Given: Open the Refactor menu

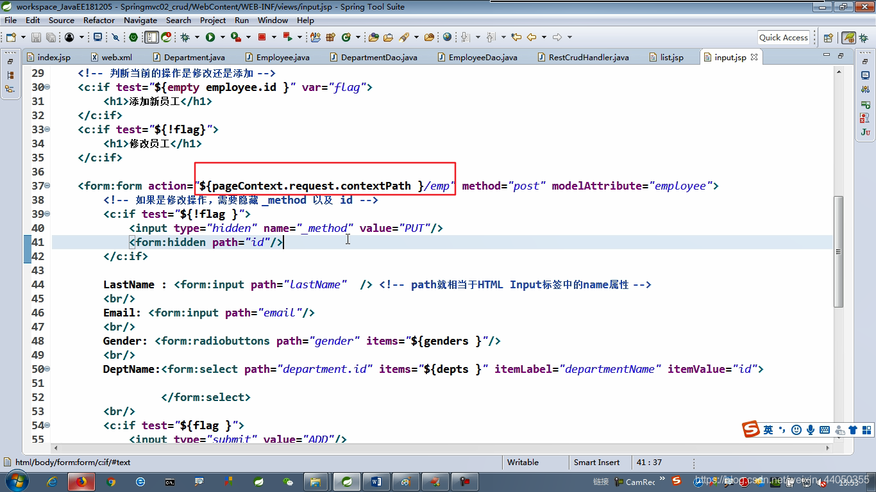Looking at the screenshot, I should pos(99,20).
